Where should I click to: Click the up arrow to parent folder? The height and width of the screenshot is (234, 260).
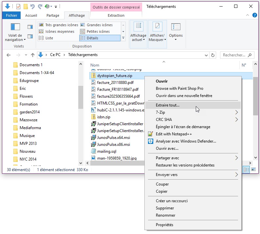pyautogui.click(x=33, y=55)
